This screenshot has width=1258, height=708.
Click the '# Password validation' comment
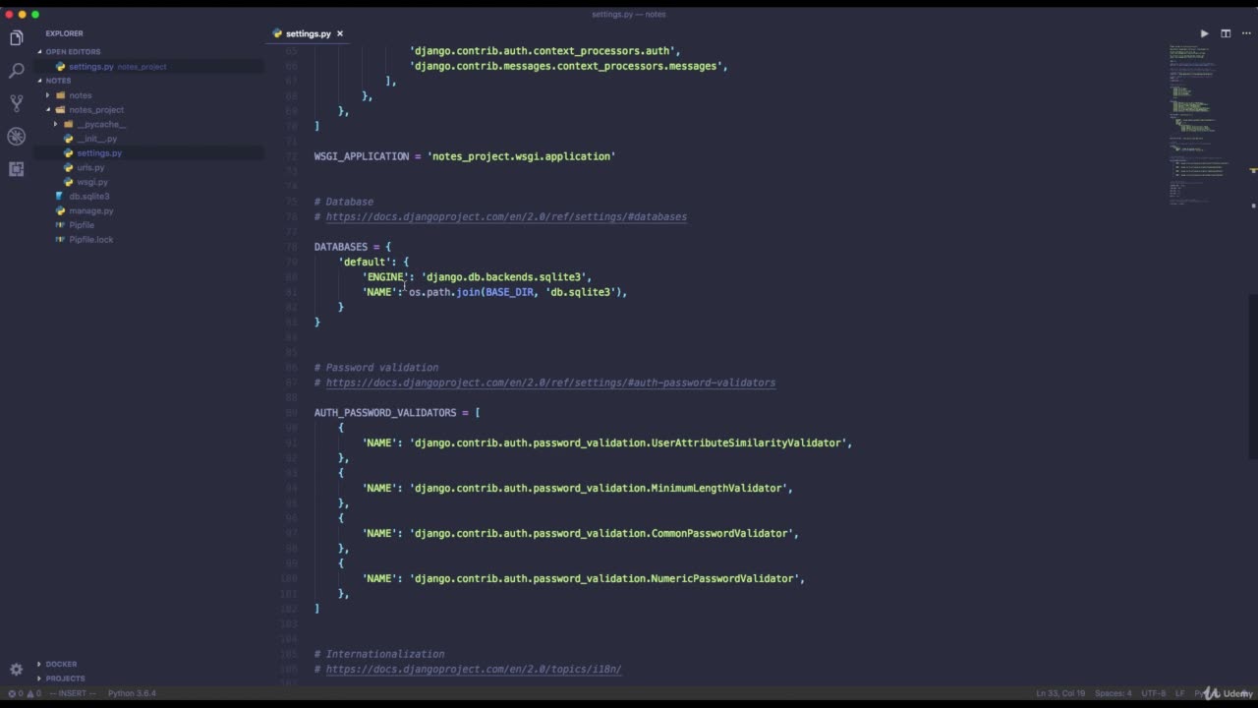pos(376,368)
